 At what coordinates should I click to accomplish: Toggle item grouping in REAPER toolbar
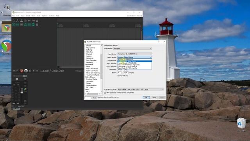18,25
